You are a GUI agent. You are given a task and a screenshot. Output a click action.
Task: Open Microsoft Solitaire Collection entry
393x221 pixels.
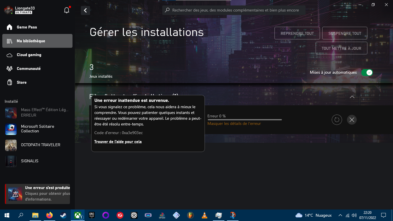(37, 129)
